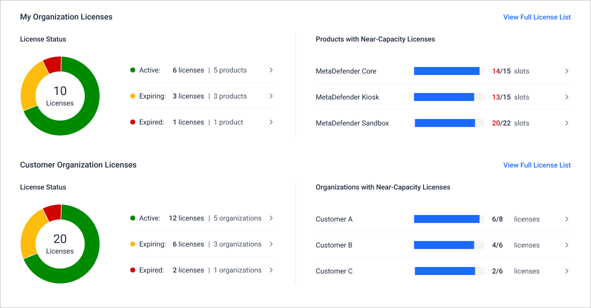
Task: Open Expiring 6 licenses organizations chevron
Action: [271, 244]
